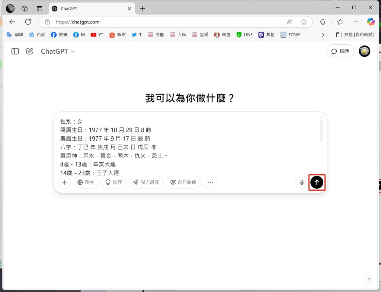Click the 創作圖像 create image button
Viewport: 381px width, 292px height.
click(x=183, y=182)
